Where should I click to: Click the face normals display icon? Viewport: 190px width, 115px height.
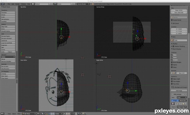(174, 73)
